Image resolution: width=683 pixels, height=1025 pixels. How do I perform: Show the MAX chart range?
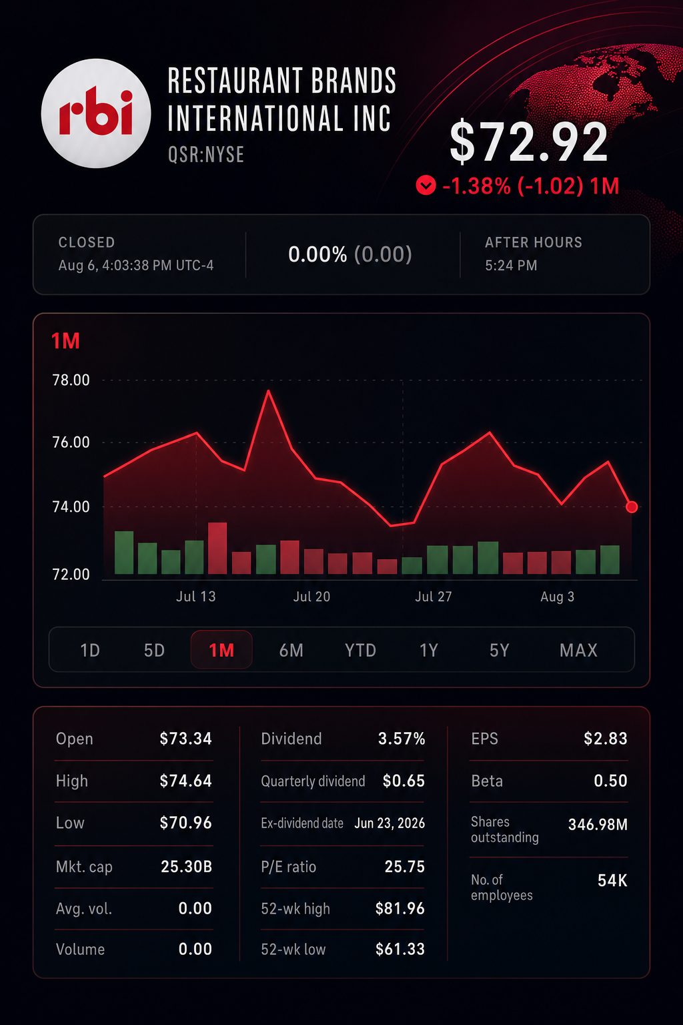(x=578, y=650)
